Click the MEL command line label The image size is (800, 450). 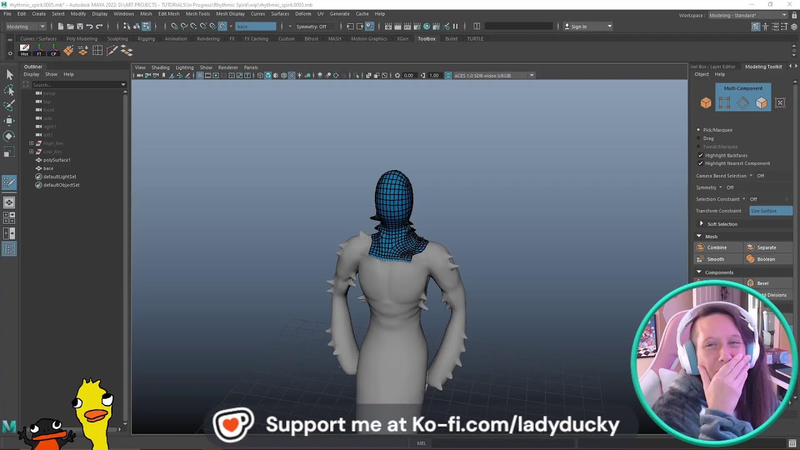pos(421,443)
